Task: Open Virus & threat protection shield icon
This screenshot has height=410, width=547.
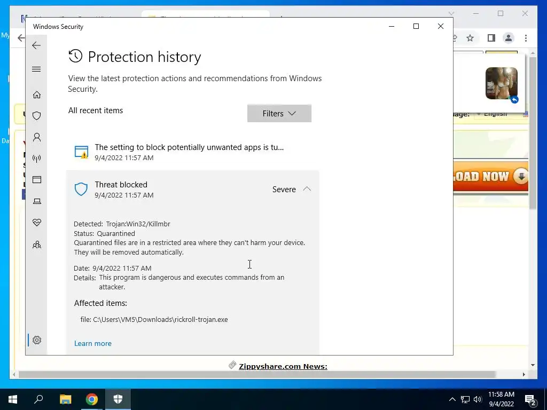Action: [37, 116]
